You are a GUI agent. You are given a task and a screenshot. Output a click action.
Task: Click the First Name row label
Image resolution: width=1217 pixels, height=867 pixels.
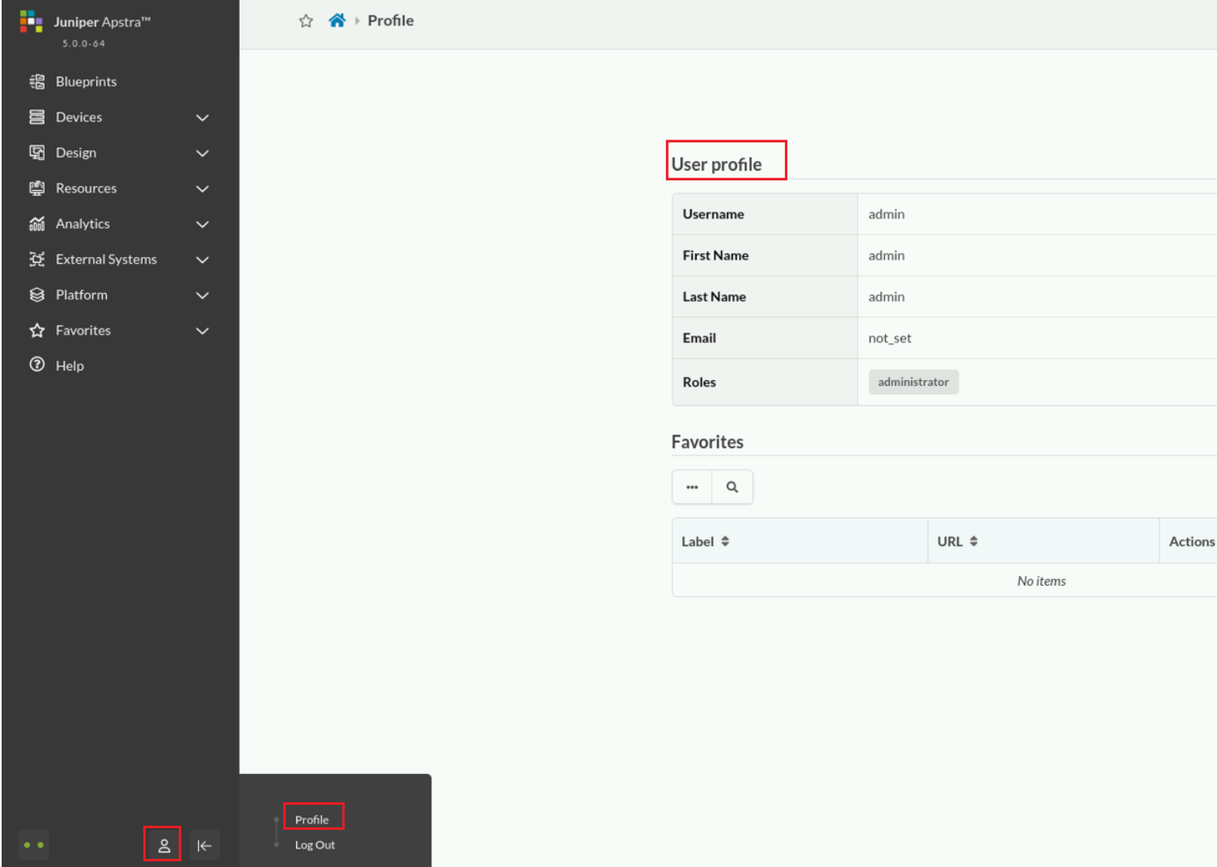[x=715, y=256]
